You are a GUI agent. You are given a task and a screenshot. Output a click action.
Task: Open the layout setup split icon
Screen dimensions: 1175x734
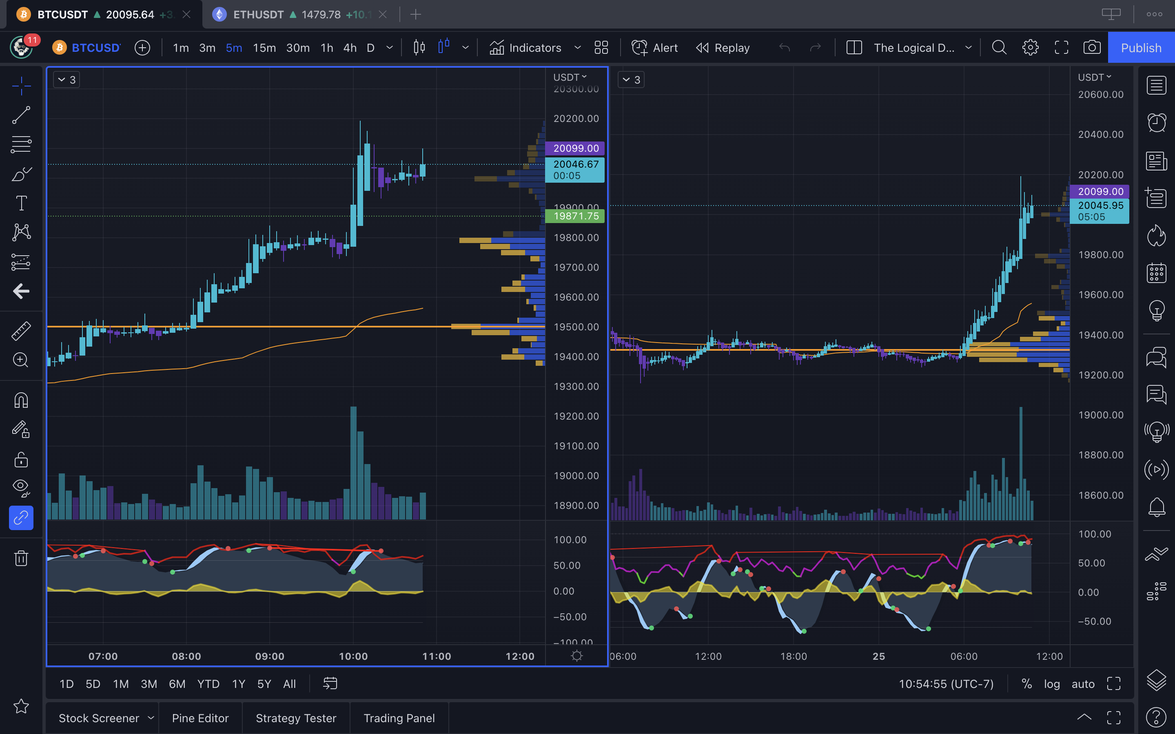tap(854, 48)
